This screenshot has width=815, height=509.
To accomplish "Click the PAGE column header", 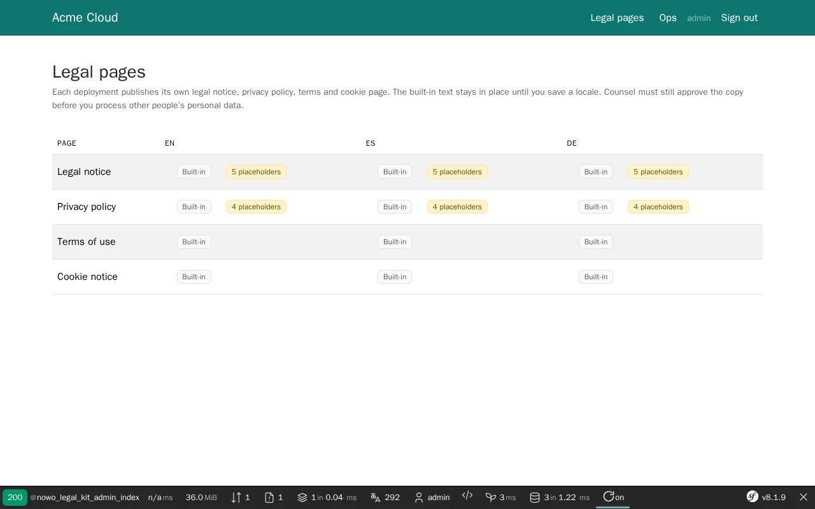I will (67, 143).
